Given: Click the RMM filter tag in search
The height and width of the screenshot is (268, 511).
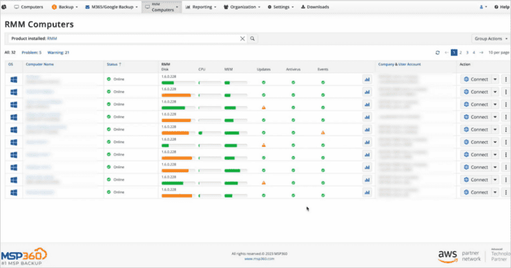Looking at the screenshot, I should [x=52, y=39].
